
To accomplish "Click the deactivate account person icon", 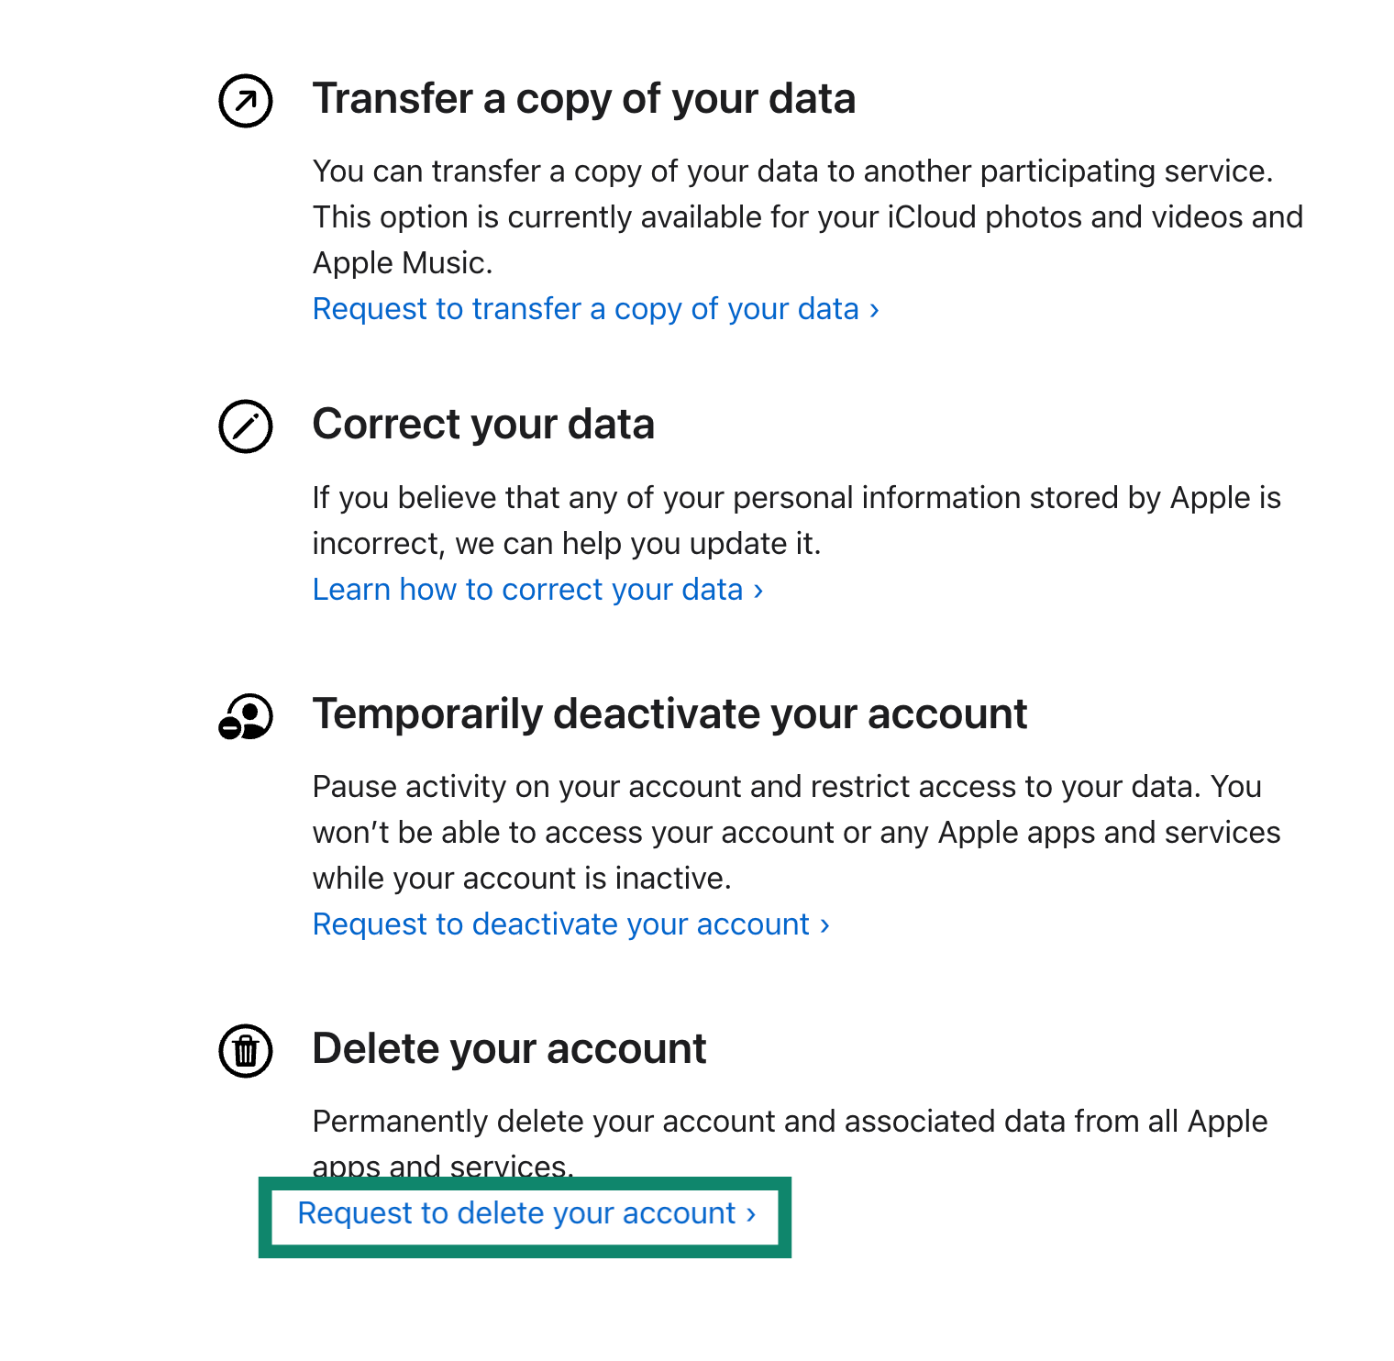I will [246, 716].
